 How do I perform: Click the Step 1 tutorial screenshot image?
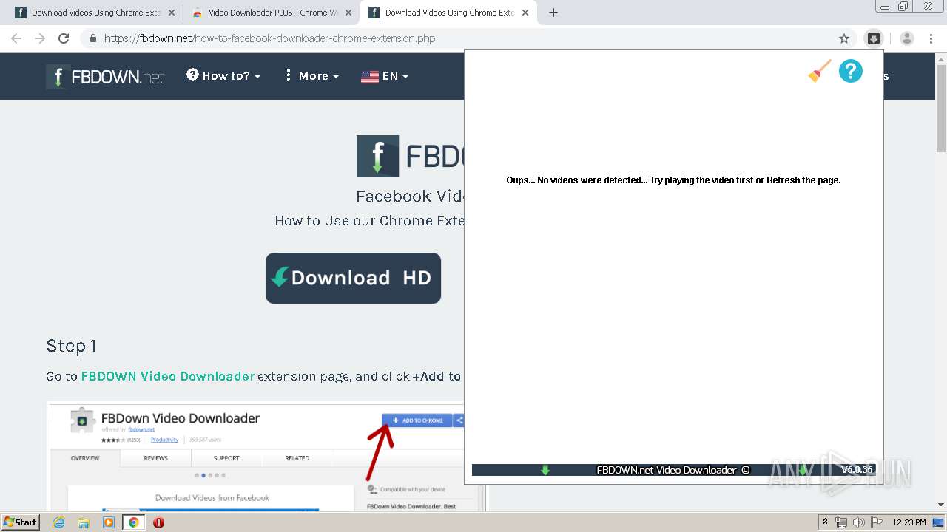point(255,456)
